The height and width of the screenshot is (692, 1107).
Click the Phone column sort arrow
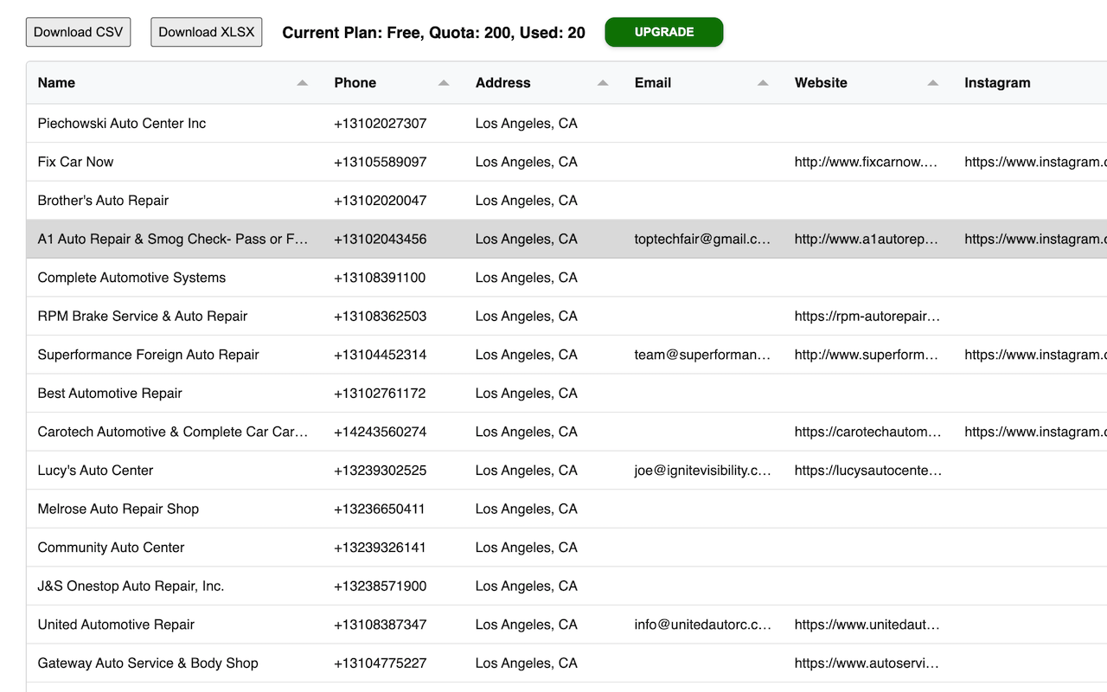click(x=444, y=83)
